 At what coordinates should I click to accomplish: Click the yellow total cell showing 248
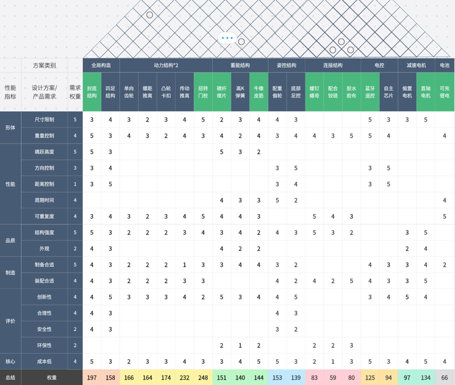point(203,378)
